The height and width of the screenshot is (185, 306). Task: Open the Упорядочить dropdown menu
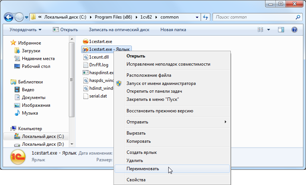(25, 30)
